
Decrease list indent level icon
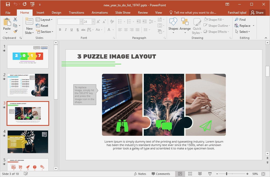click(x=139, y=22)
